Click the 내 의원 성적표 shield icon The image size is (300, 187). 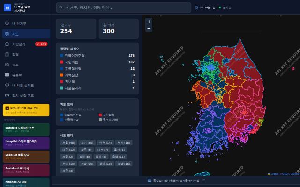(7, 85)
